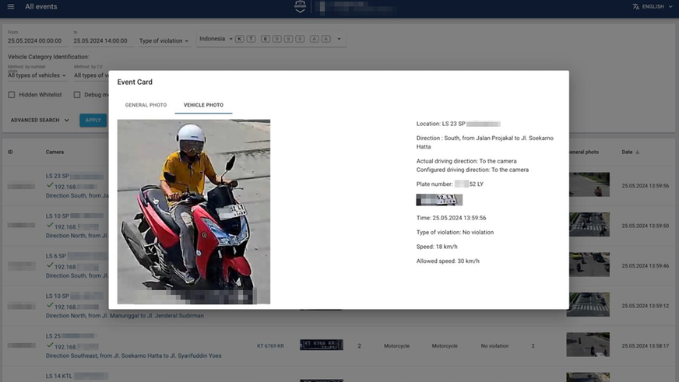Expand the plate template dropdown arrow
679x382 pixels.
pyautogui.click(x=339, y=39)
